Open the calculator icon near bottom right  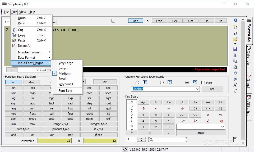click(235, 139)
